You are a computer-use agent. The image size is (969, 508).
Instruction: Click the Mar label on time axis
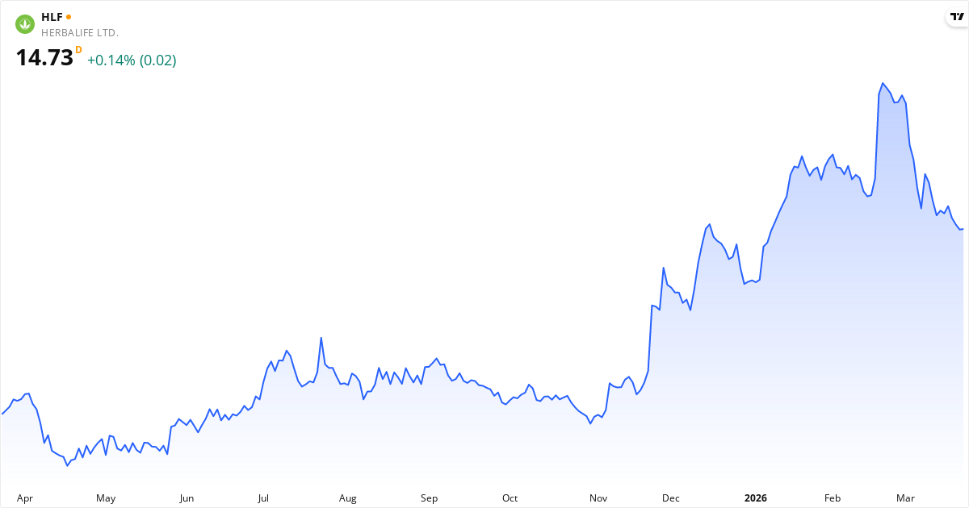pos(905,498)
